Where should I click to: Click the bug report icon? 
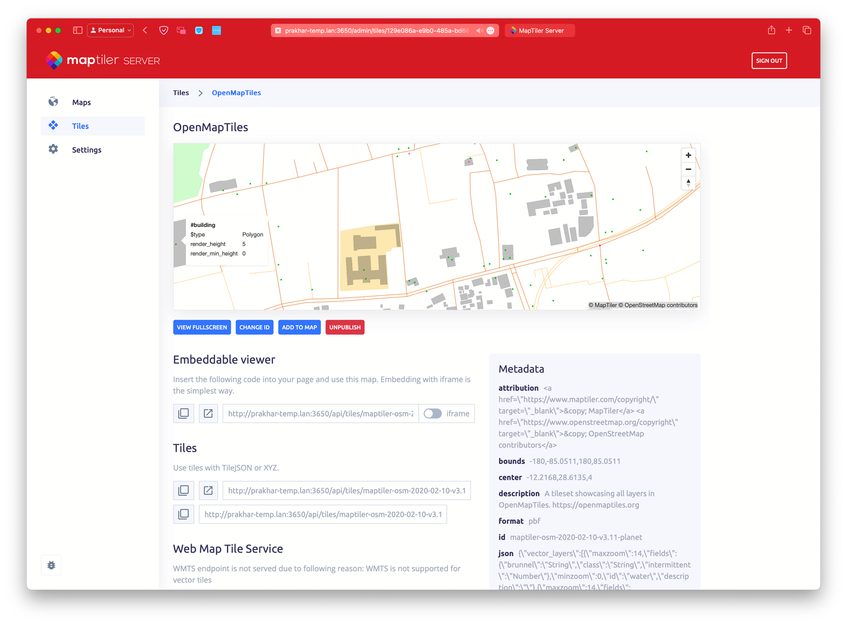[x=51, y=565]
